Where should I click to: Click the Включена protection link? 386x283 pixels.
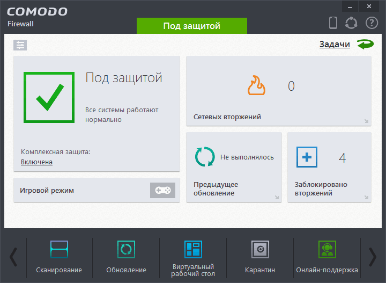coord(36,162)
